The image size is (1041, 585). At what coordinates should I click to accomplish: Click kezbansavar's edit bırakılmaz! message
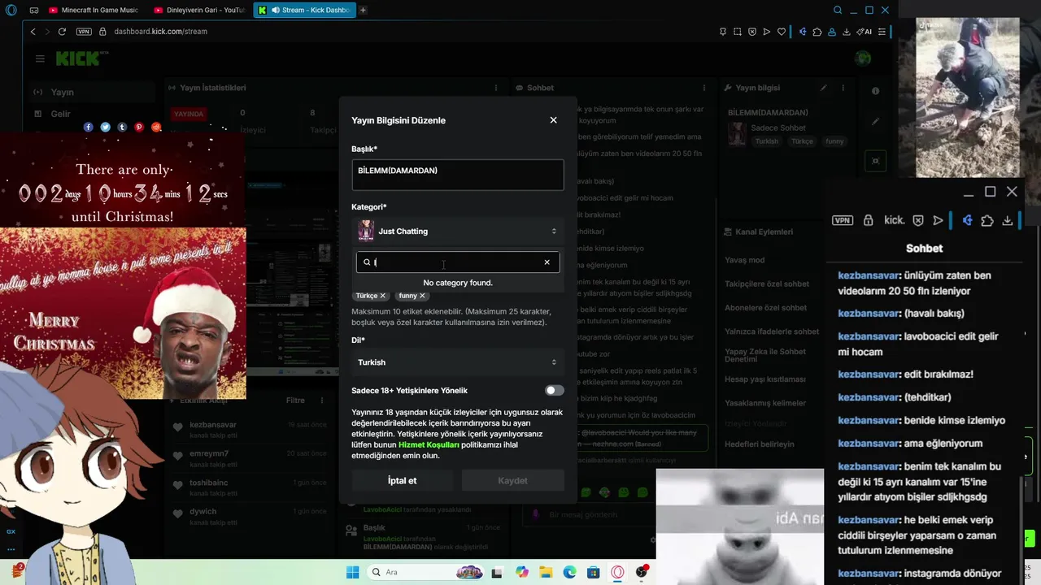(905, 375)
